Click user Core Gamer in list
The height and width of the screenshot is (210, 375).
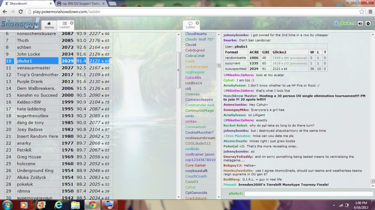(196, 165)
